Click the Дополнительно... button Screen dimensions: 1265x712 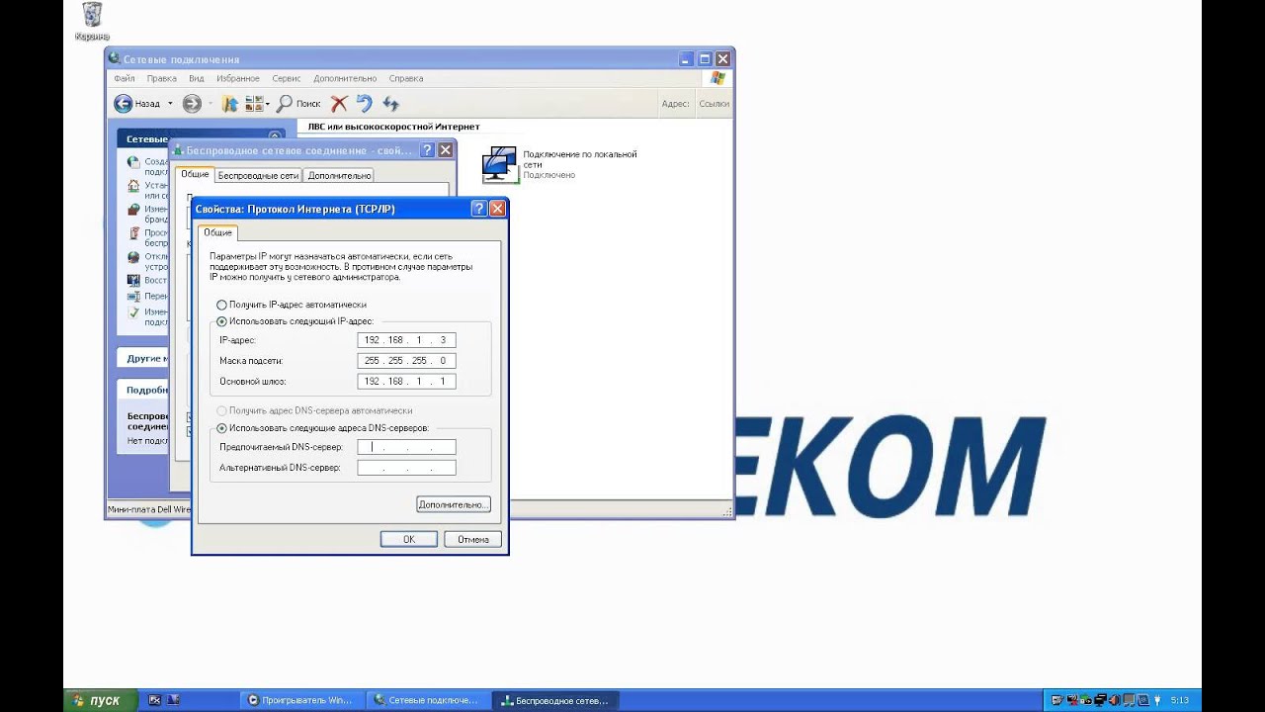[454, 504]
